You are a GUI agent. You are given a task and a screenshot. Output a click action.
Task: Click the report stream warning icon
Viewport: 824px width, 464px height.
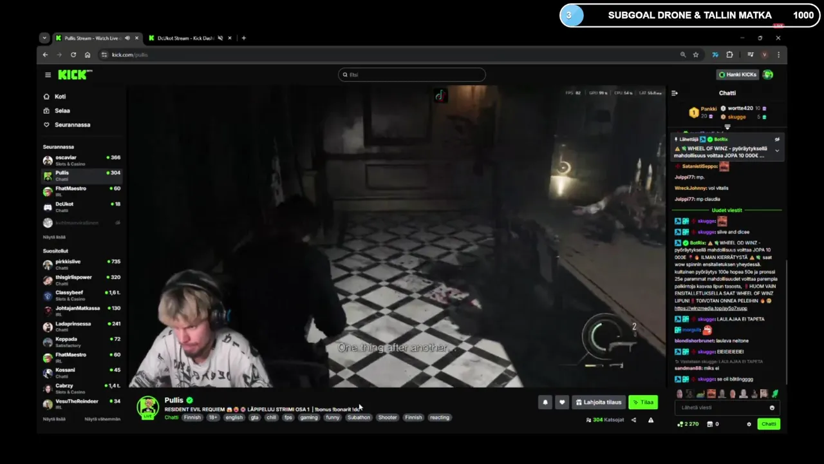click(x=651, y=420)
